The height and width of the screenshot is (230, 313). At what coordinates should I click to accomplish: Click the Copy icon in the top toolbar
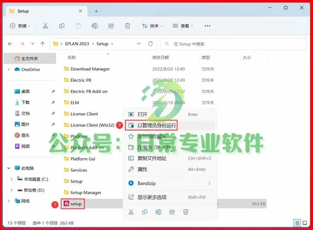pyautogui.click(x=62, y=26)
